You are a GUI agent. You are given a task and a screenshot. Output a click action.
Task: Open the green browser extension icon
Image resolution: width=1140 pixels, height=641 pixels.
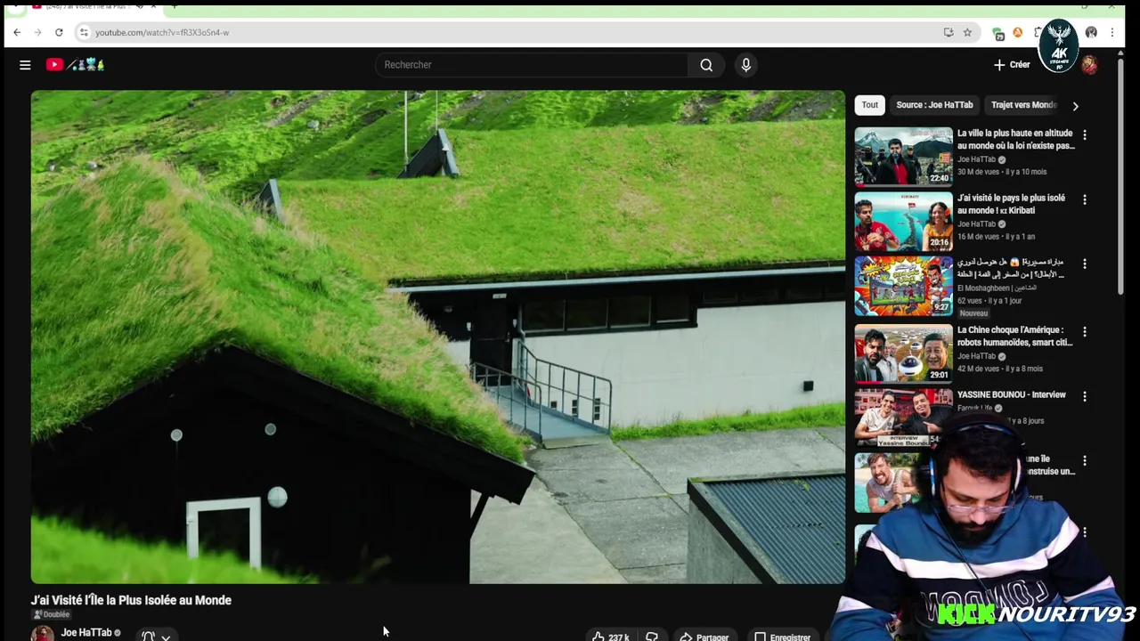tap(998, 33)
